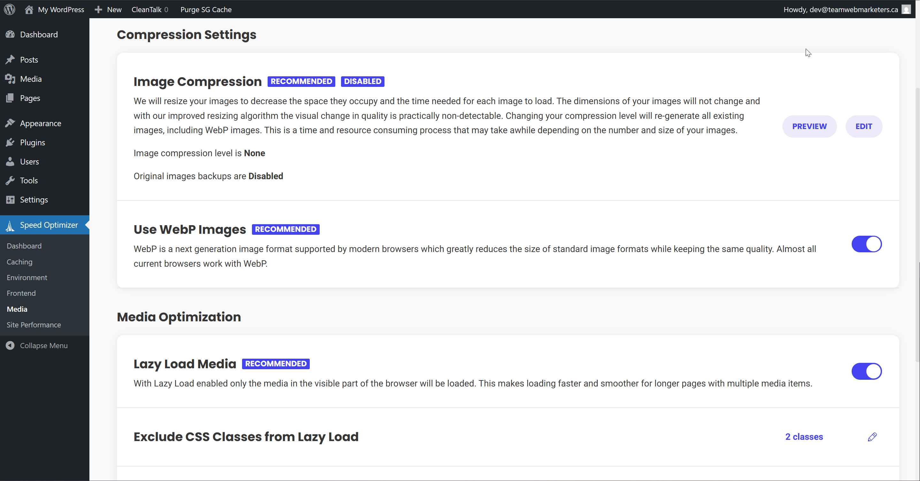The height and width of the screenshot is (481, 920).
Task: Open Plugins via its plug icon
Action: click(10, 142)
